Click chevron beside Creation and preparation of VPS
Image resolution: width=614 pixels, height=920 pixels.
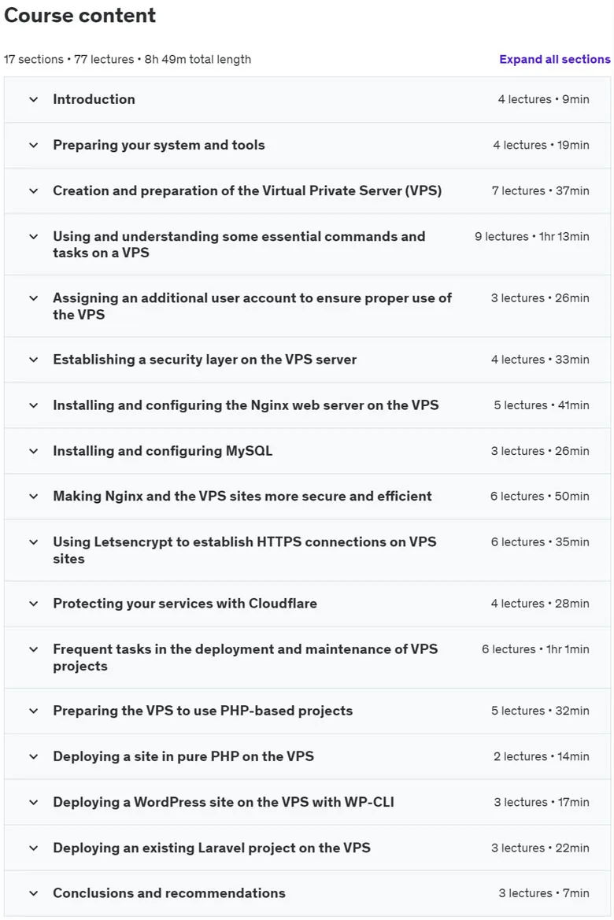(x=34, y=191)
